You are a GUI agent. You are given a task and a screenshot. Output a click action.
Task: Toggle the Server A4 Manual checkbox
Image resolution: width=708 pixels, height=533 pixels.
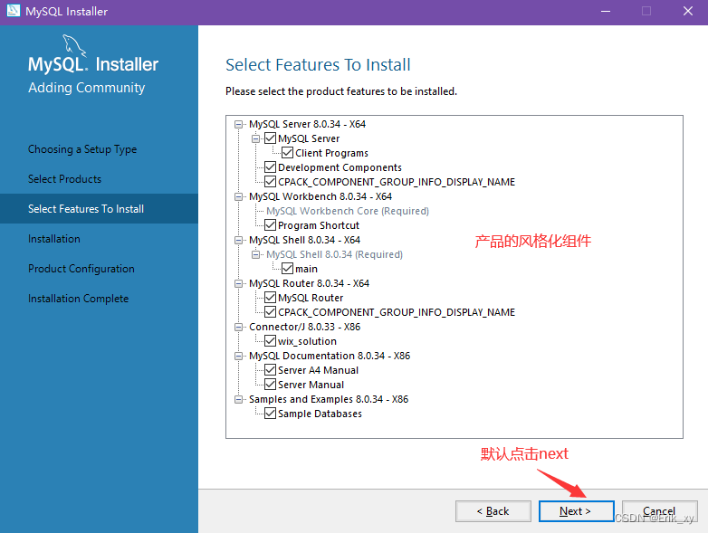pos(270,369)
